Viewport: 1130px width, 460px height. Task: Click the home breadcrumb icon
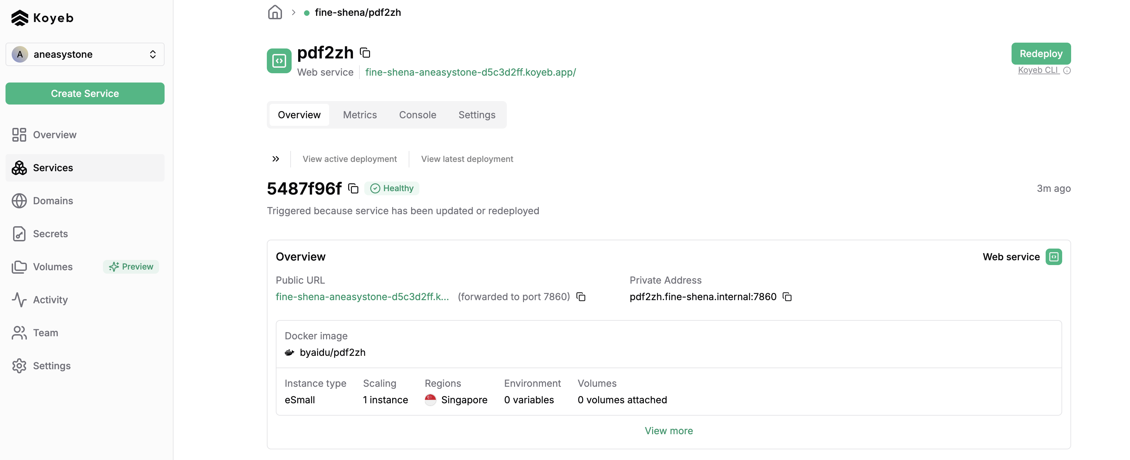point(275,12)
